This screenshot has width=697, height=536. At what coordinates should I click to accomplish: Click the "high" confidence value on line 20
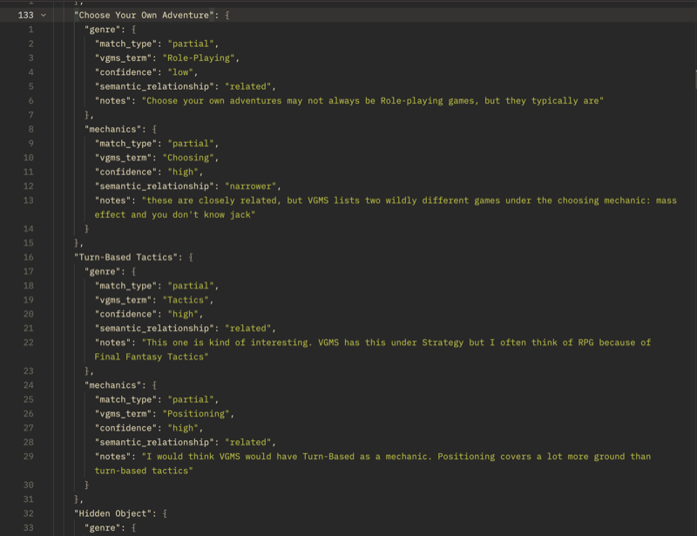(x=183, y=314)
